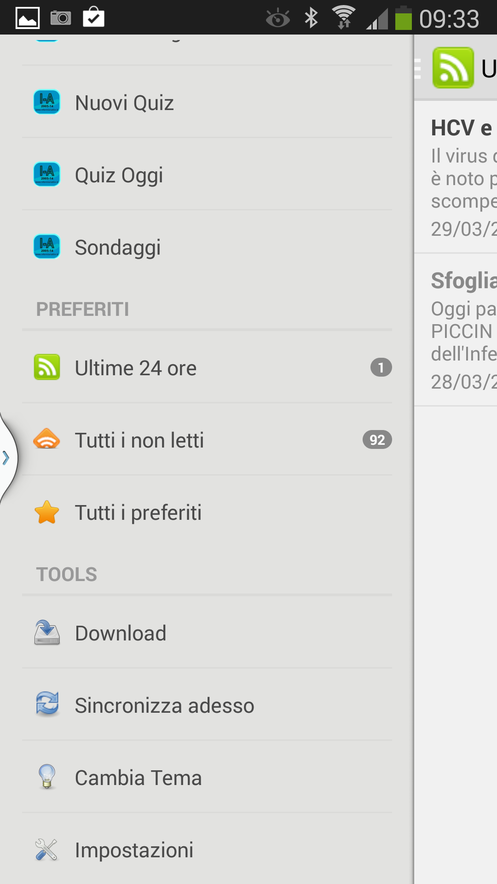
Task: Tap the tools icon for Impostazioni
Action: click(47, 849)
